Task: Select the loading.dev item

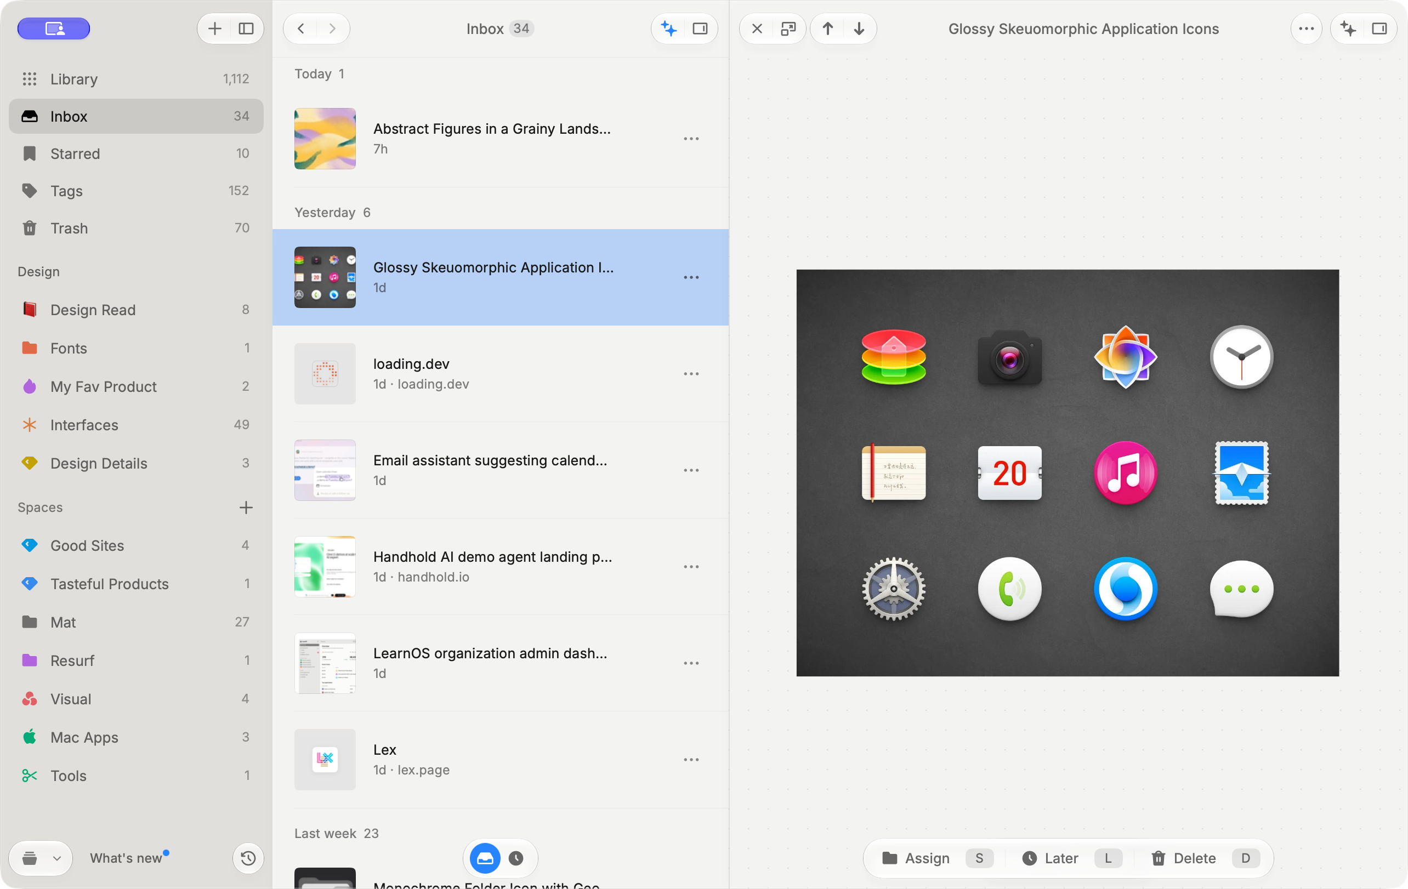Action: click(x=501, y=373)
